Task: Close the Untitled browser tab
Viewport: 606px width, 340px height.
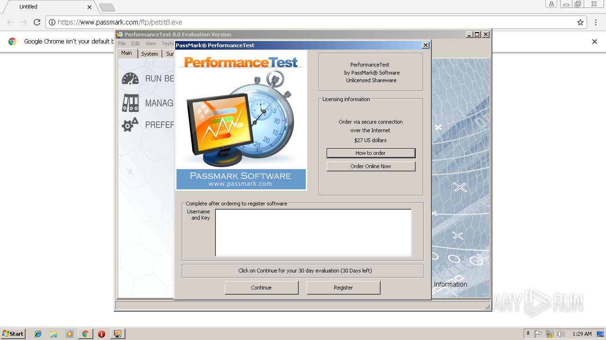Action: coord(89,7)
